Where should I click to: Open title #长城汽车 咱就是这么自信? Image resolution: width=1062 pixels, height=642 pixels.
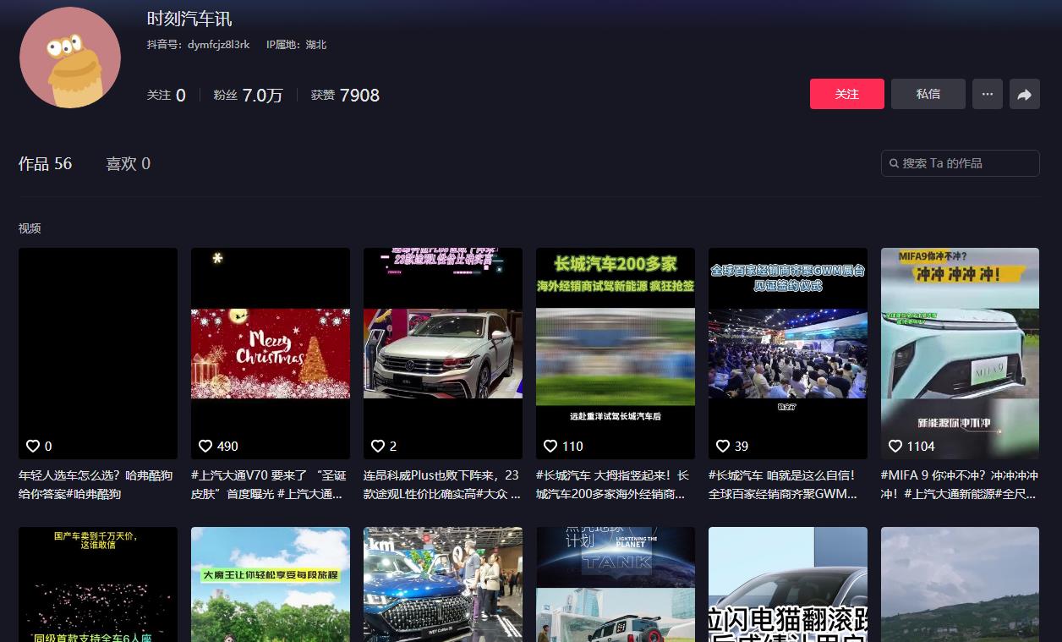(784, 485)
